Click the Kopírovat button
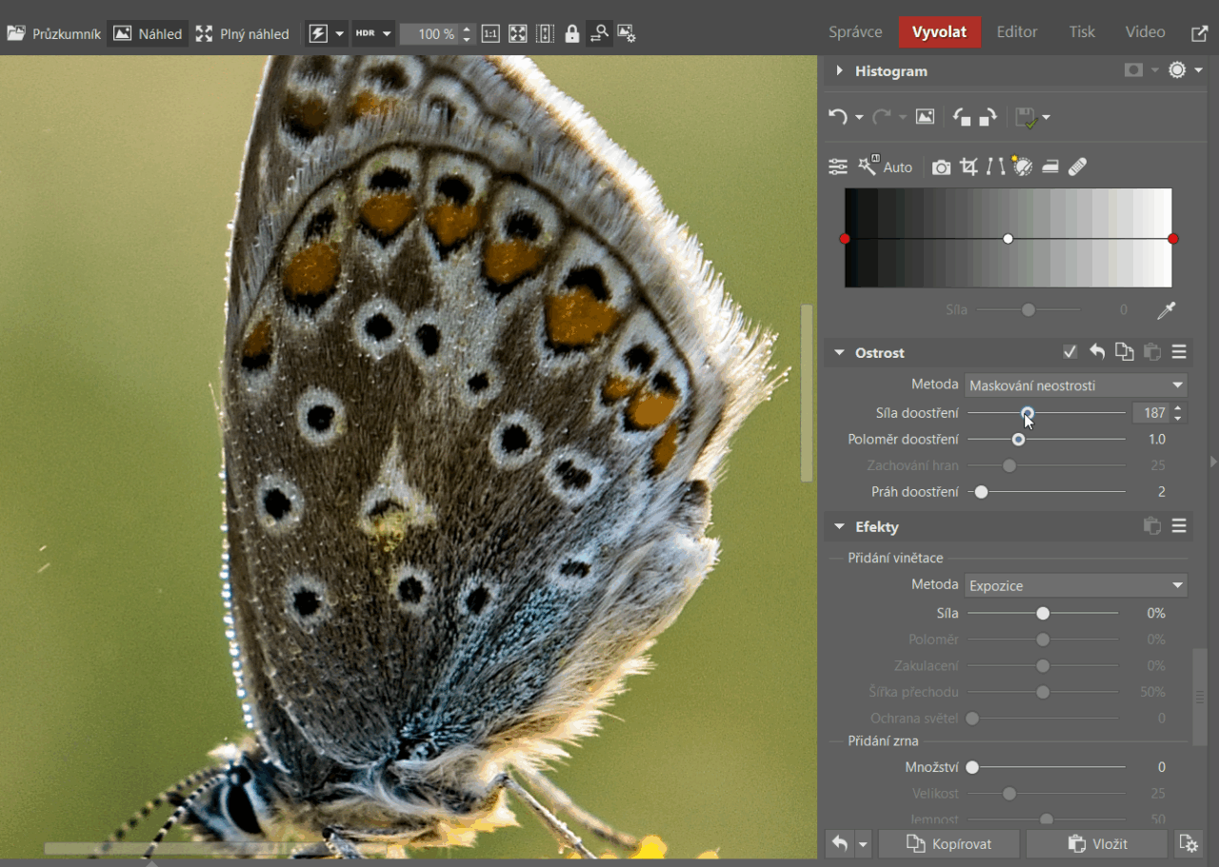 coord(949,843)
